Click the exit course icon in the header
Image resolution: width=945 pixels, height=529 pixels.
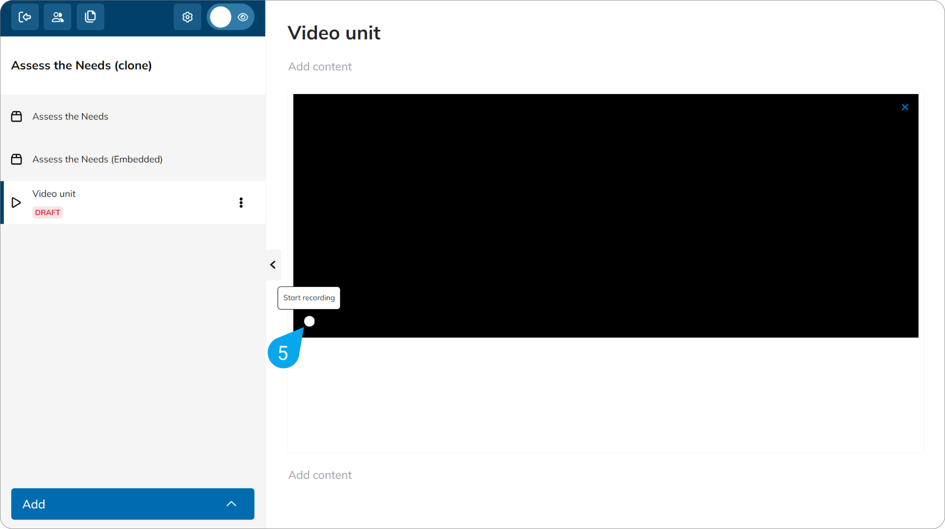25,17
